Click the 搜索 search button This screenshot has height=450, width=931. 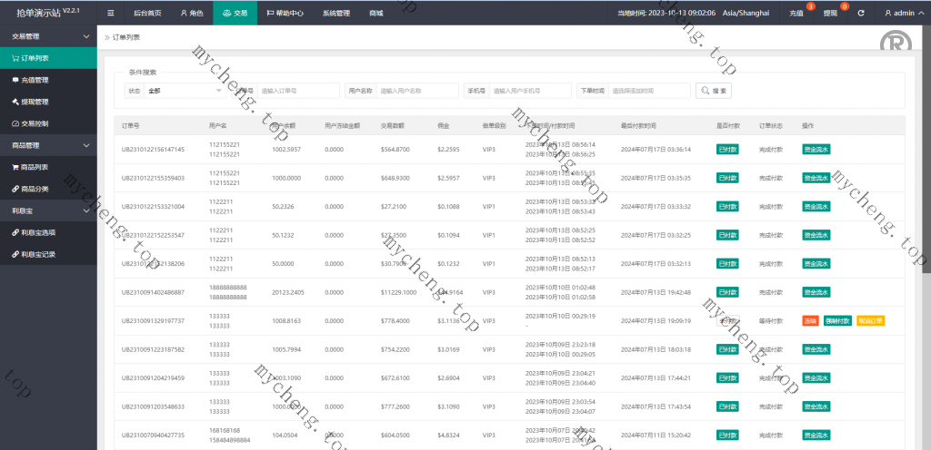tap(714, 91)
